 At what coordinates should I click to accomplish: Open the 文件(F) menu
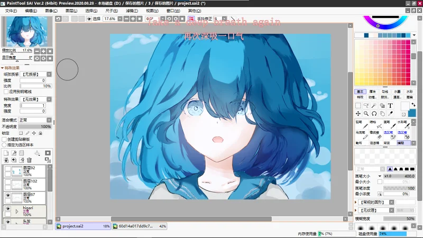[x=11, y=11]
